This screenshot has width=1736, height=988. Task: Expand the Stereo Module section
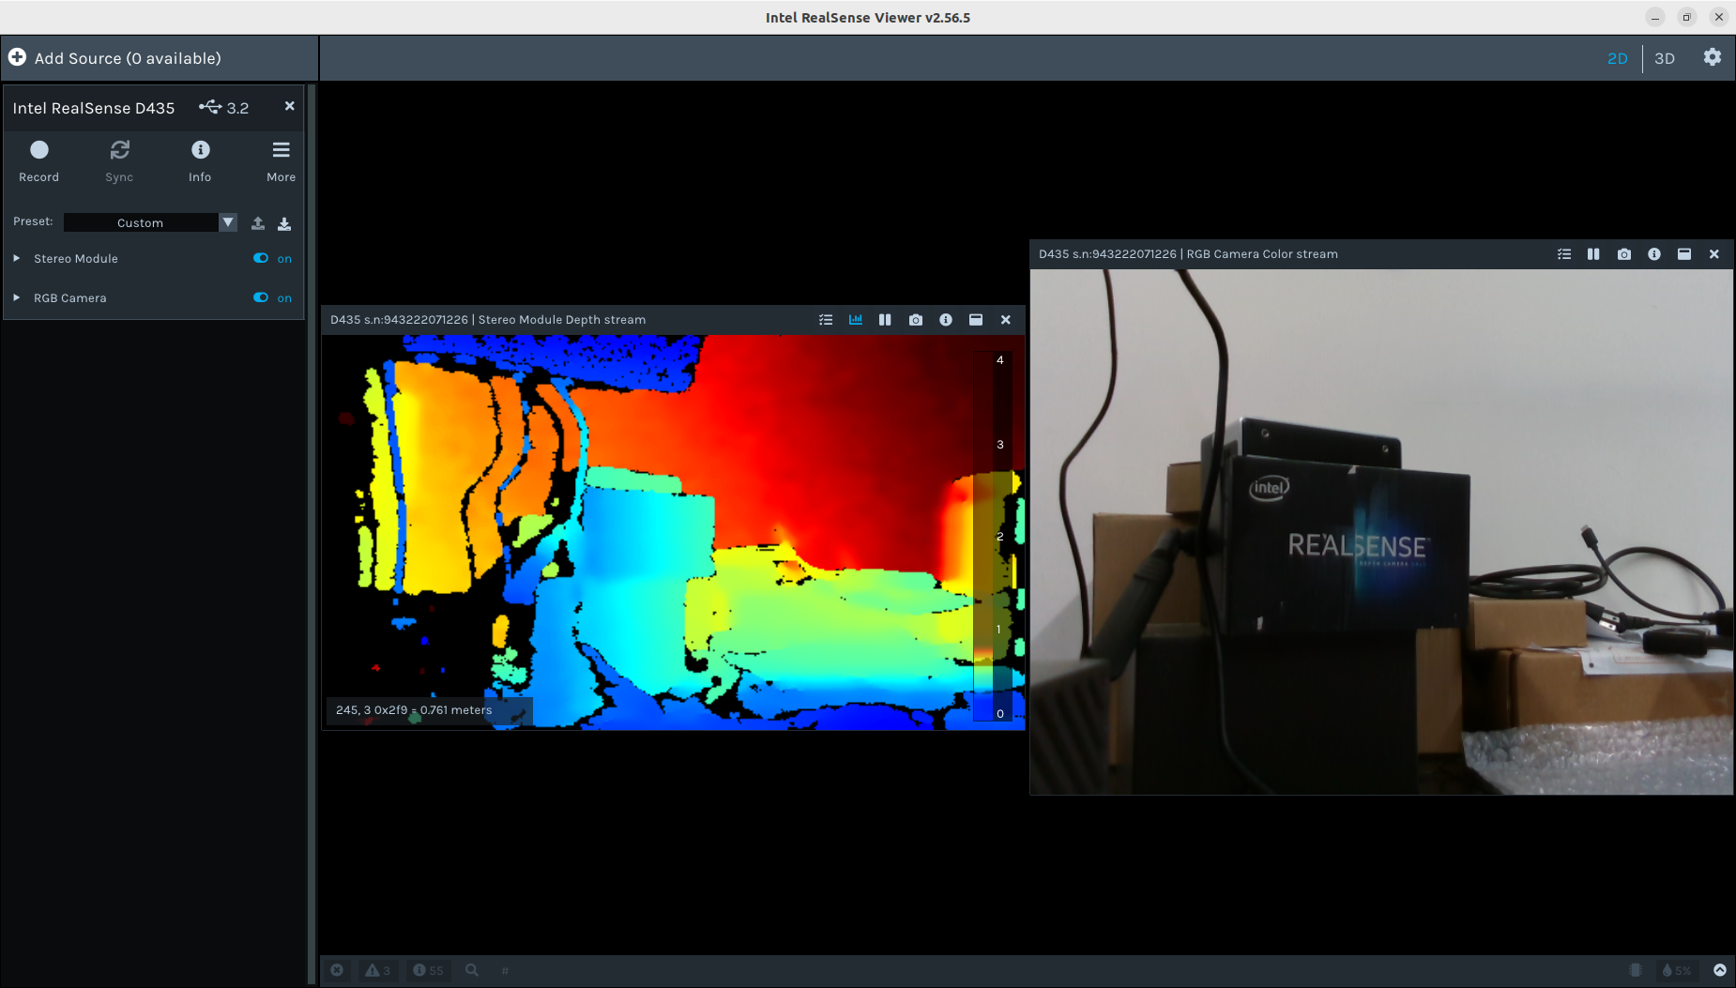coord(16,258)
